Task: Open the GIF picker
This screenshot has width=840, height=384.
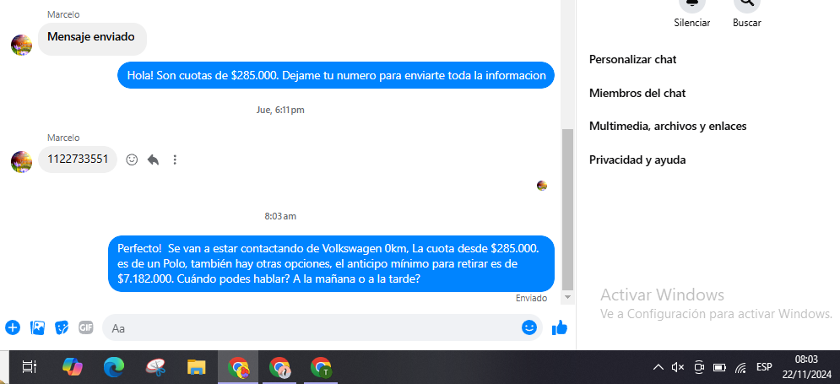Action: pyautogui.click(x=86, y=327)
